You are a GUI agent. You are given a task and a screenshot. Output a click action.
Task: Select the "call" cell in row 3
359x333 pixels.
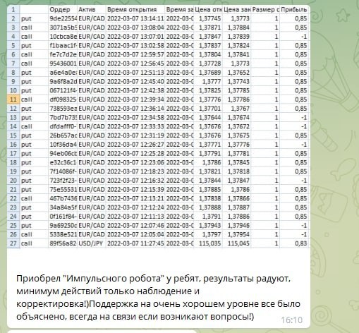tap(34, 28)
